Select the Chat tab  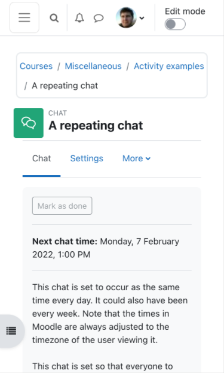pyautogui.click(x=41, y=158)
